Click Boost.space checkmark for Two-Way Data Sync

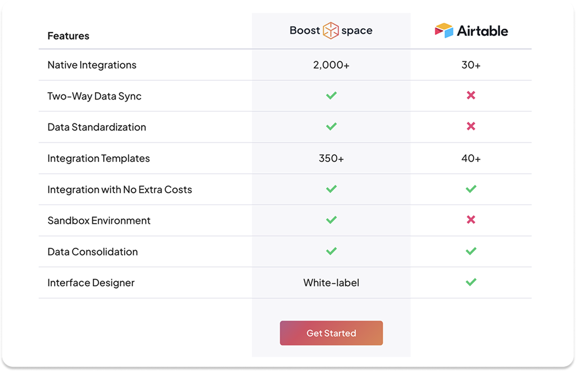[331, 95]
